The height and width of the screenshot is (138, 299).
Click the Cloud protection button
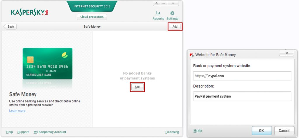click(x=92, y=17)
